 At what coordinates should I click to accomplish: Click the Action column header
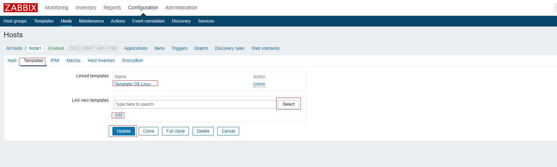coord(259,77)
